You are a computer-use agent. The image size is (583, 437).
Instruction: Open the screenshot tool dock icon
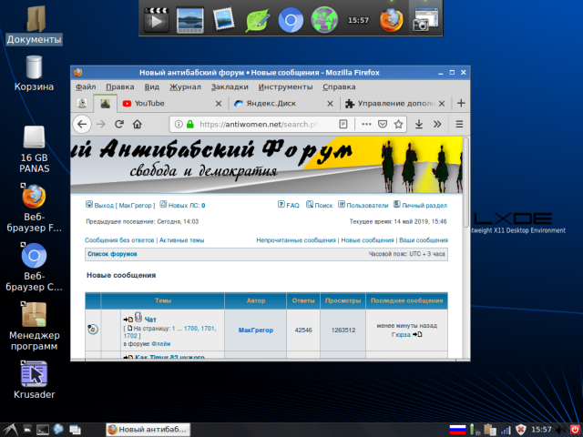(425, 20)
